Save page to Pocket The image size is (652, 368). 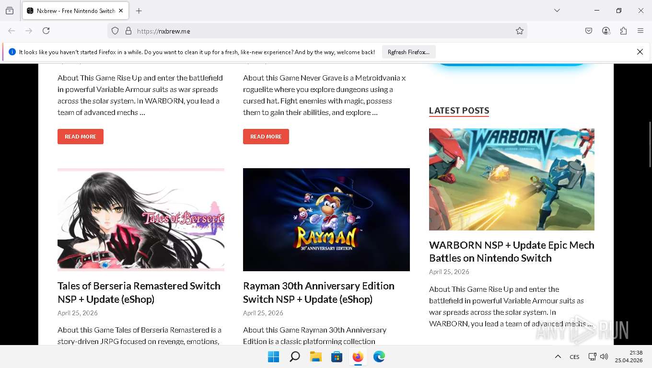click(589, 31)
